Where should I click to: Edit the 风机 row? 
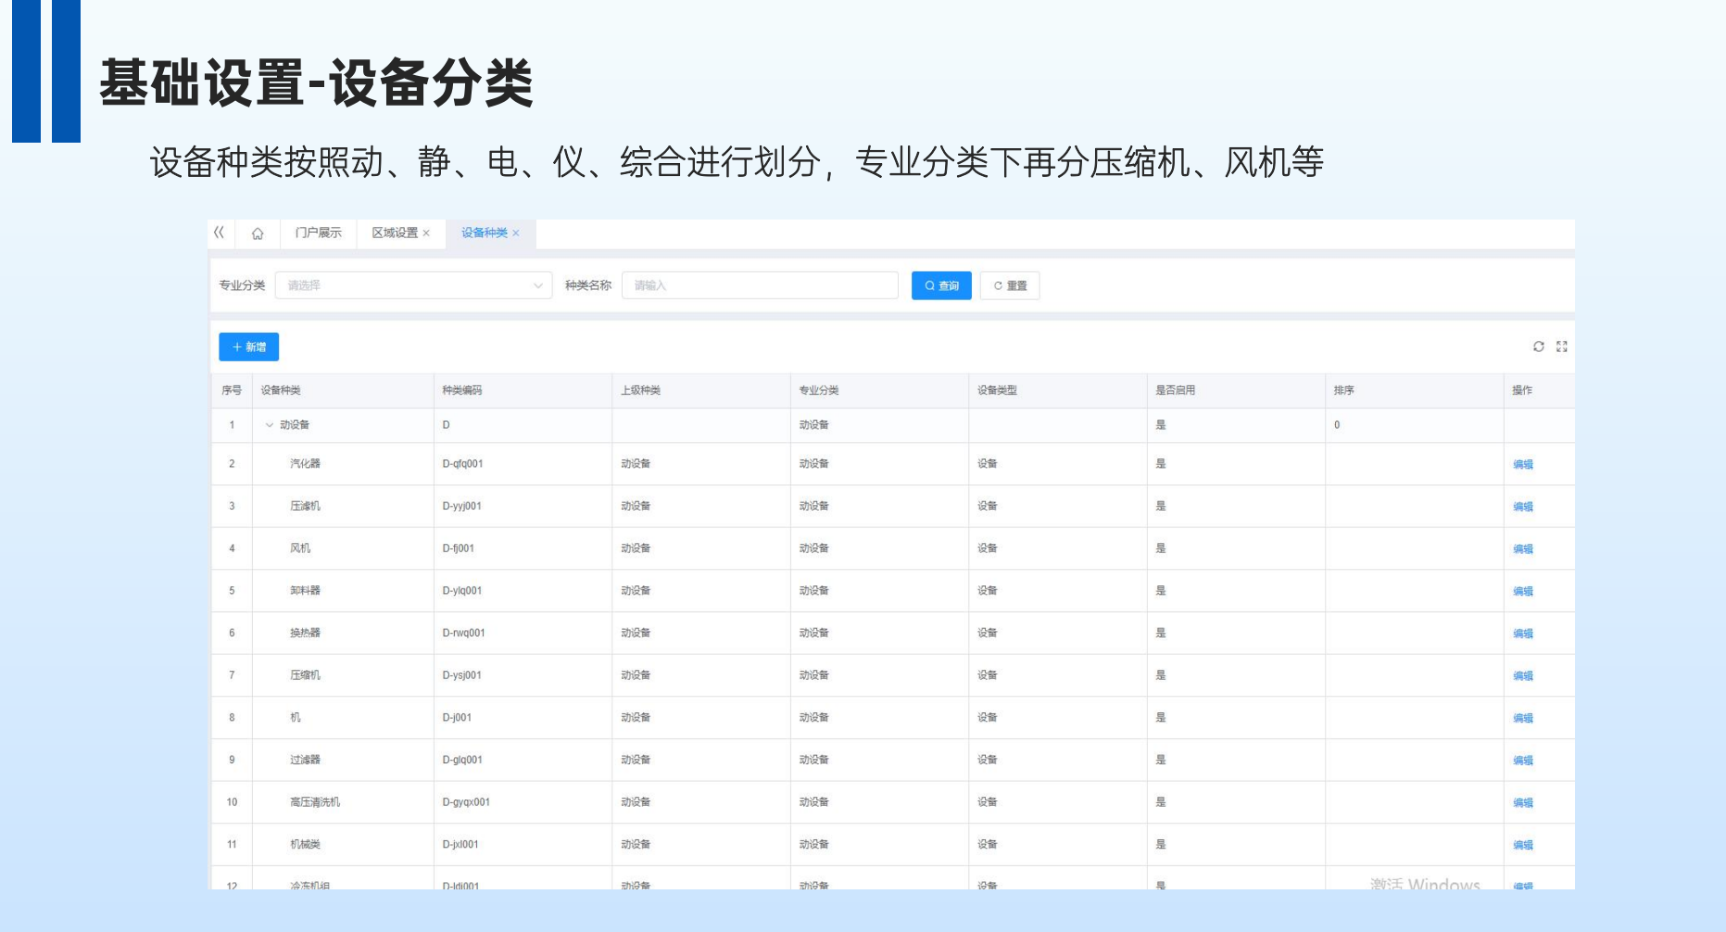[1523, 549]
